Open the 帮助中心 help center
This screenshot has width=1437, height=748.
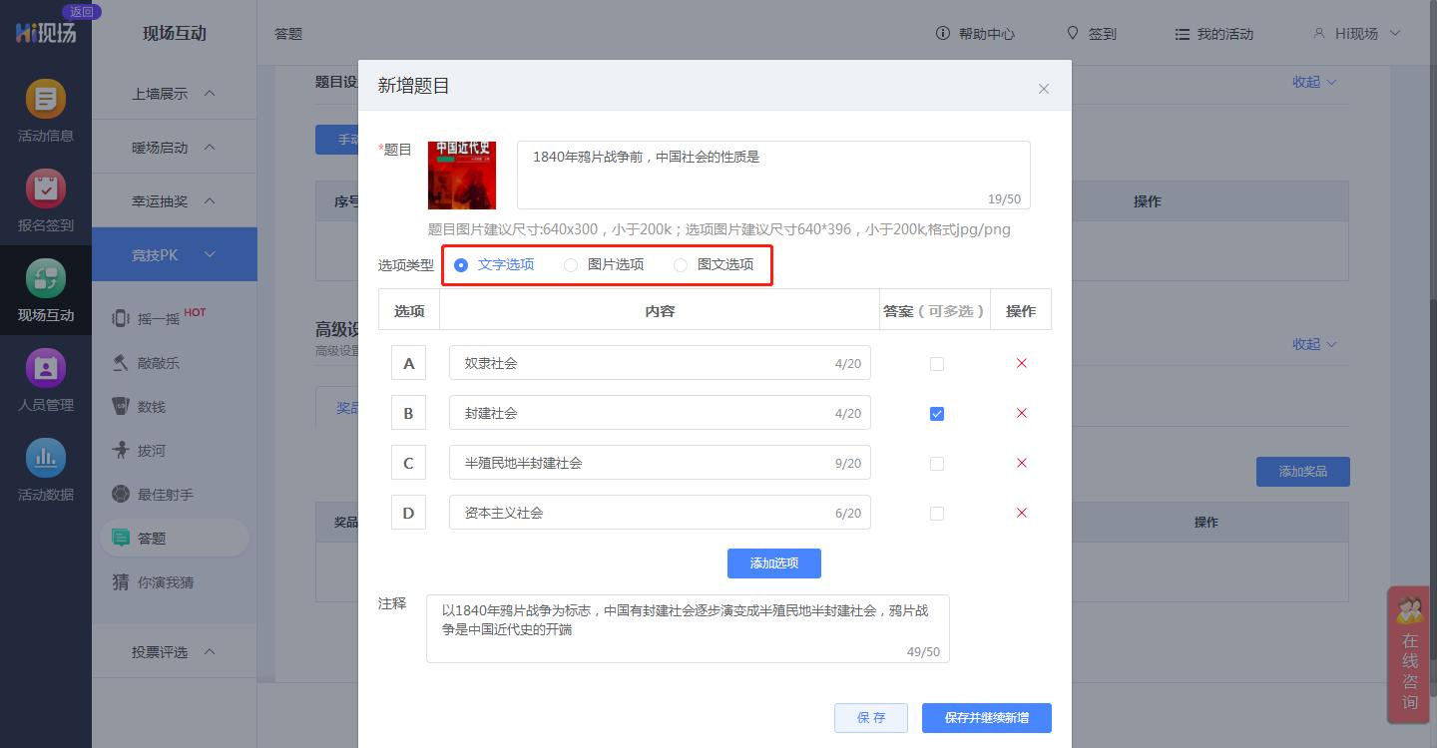tap(975, 33)
